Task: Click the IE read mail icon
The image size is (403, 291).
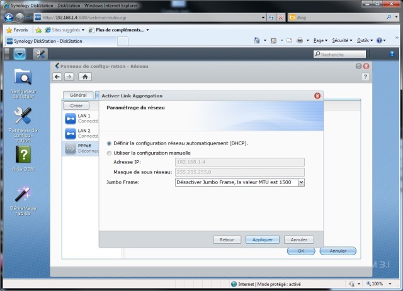Action: point(290,40)
